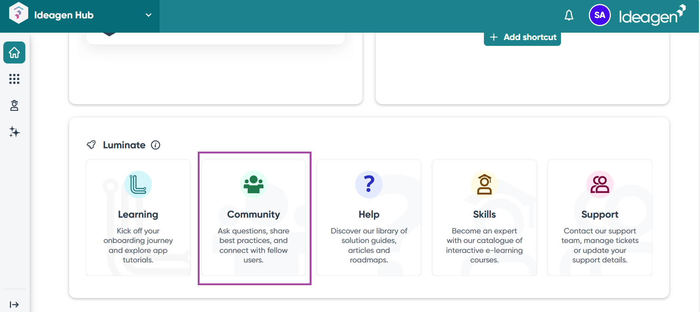Image resolution: width=700 pixels, height=312 pixels.
Task: Open the notifications bell
Action: (x=569, y=15)
